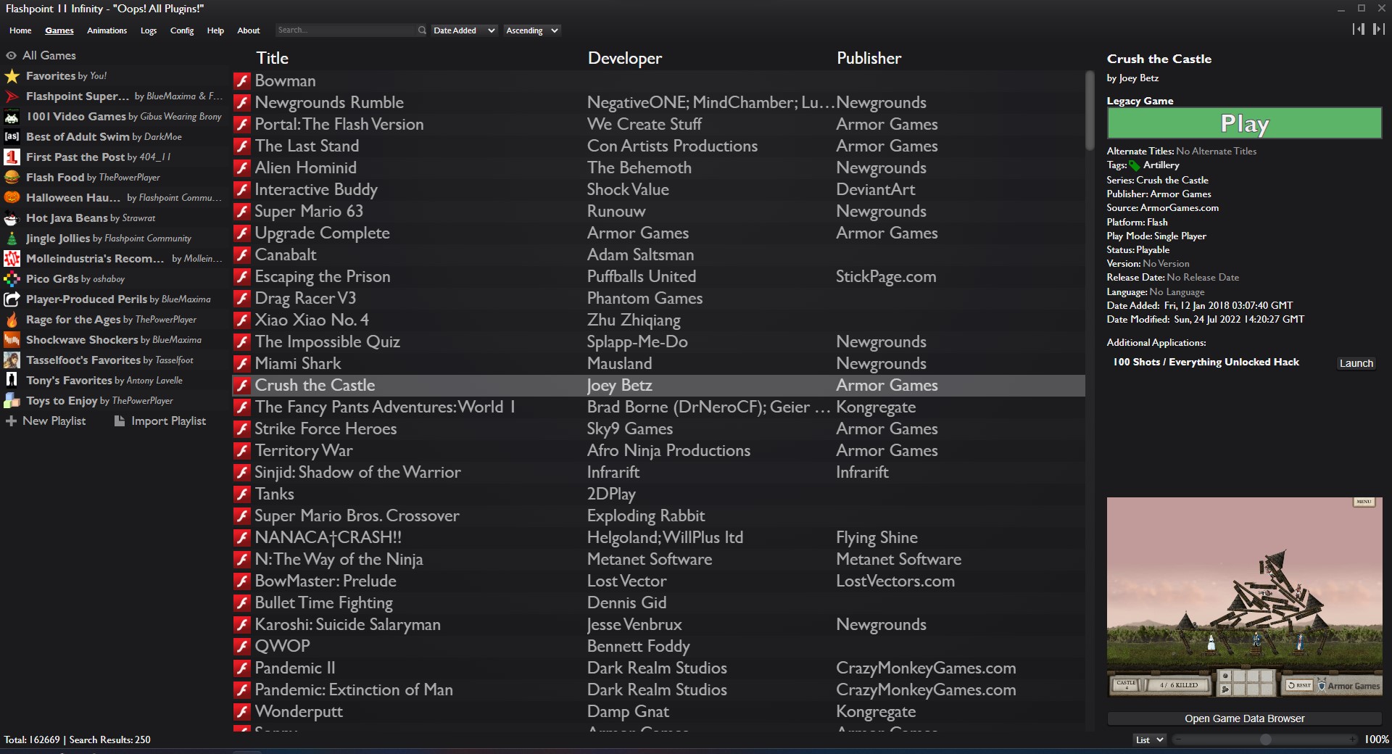The width and height of the screenshot is (1392, 754).
Task: Select the 1001 Video Games playlist icon
Action: click(x=12, y=117)
